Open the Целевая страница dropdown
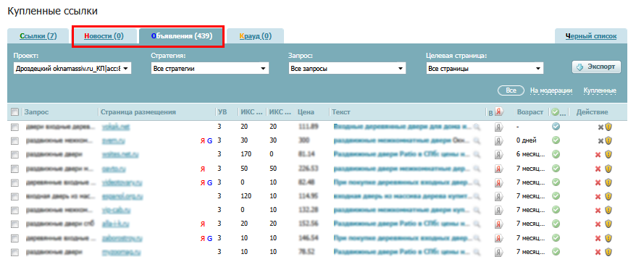Image resolution: width=636 pixels, height=262 pixels. point(485,69)
